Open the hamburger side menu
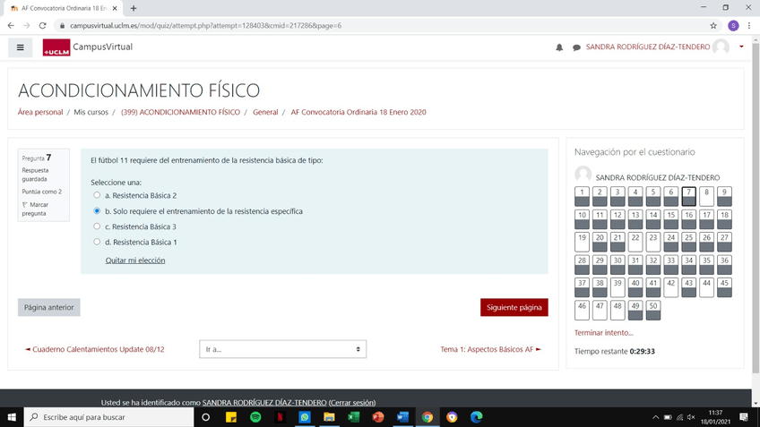The height and width of the screenshot is (427, 760). coord(20,47)
